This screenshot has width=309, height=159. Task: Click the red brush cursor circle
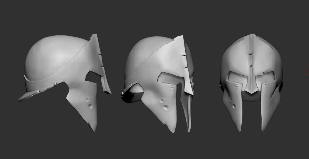307,70
